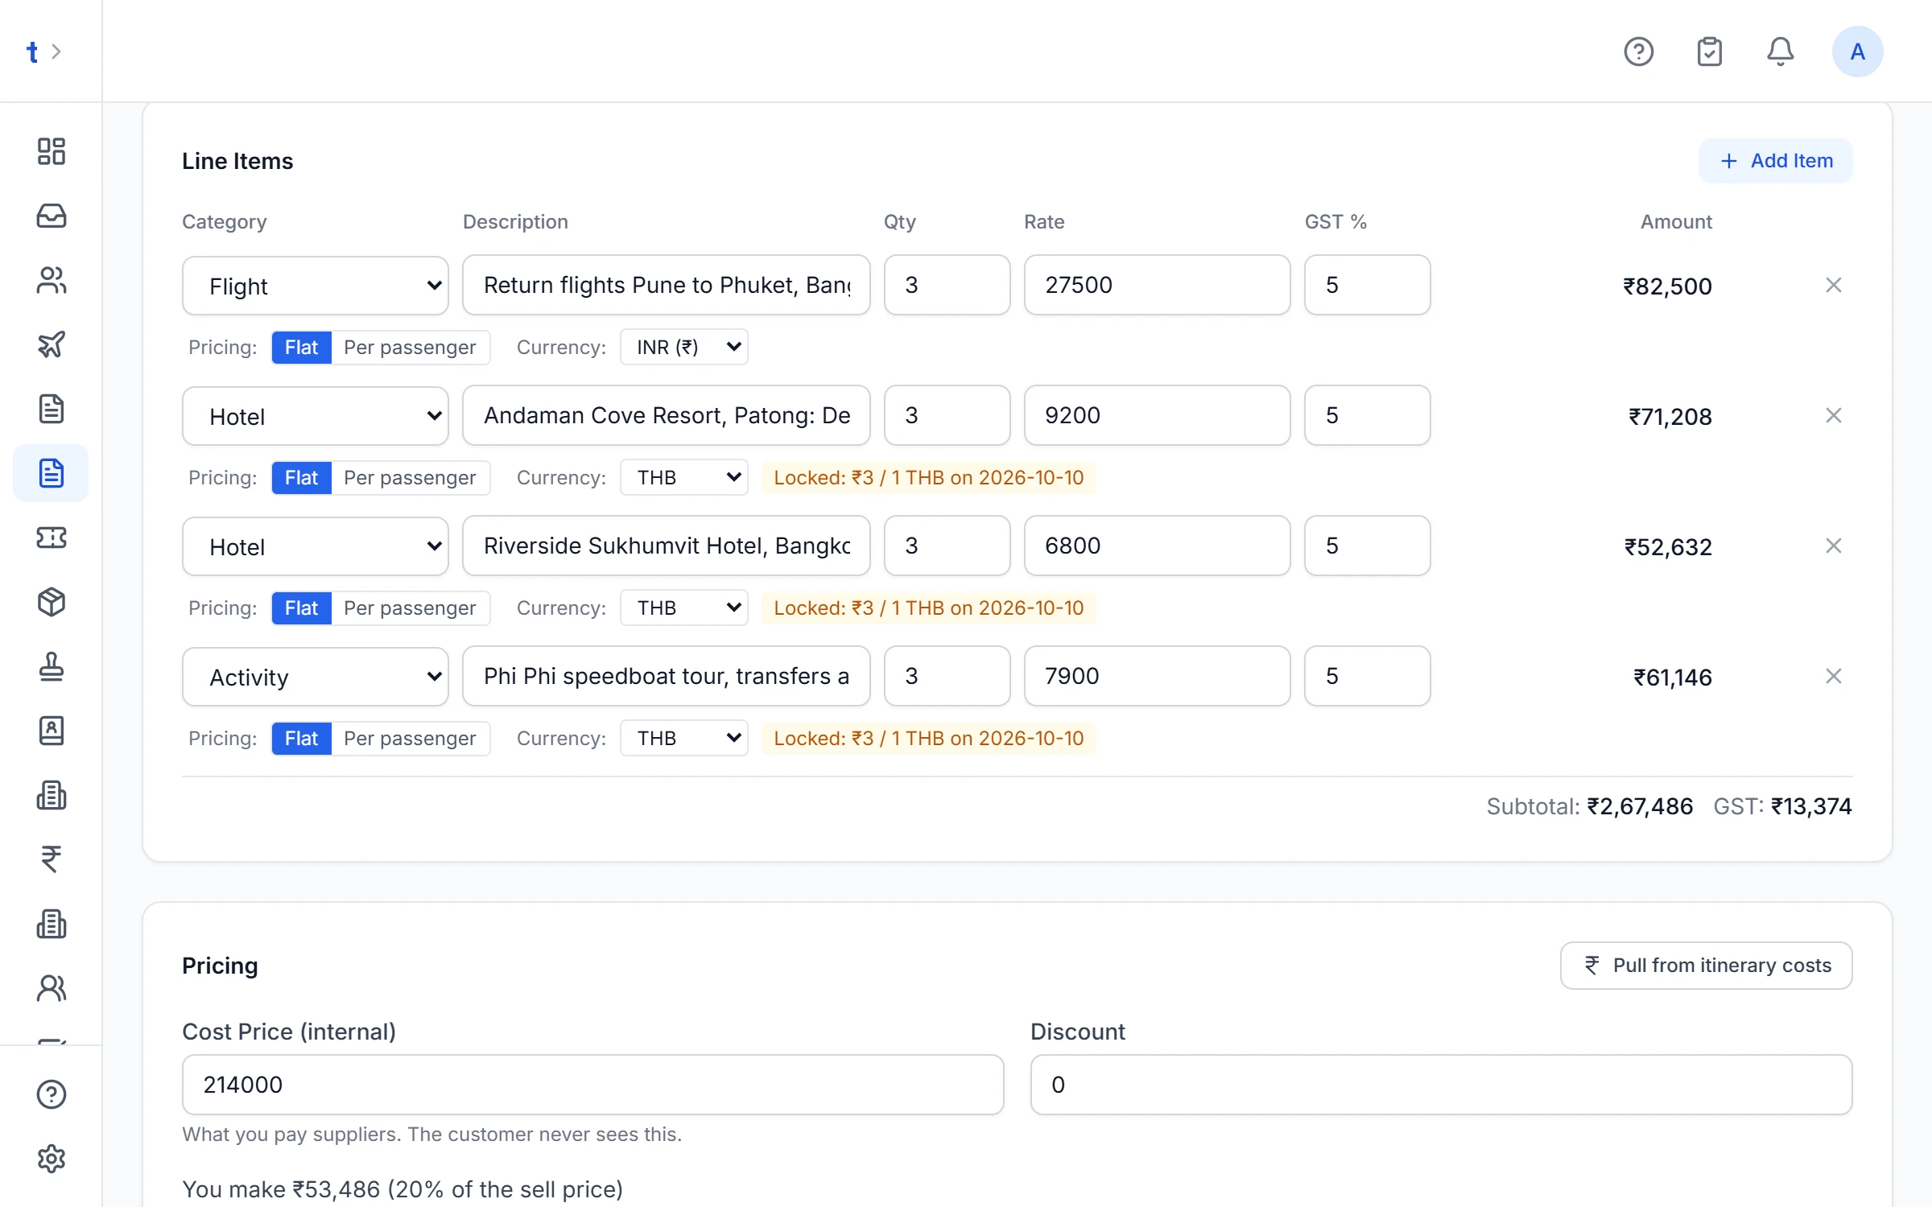This screenshot has width=1932, height=1207.
Task: Open category dropdown for Riverside Sukhumvit Hotel
Action: click(316, 546)
